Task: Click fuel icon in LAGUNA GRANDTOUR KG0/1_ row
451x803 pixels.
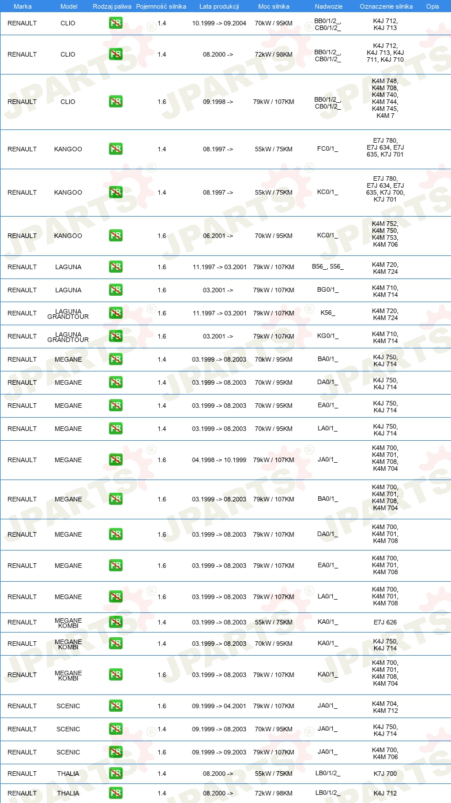Action: [115, 336]
